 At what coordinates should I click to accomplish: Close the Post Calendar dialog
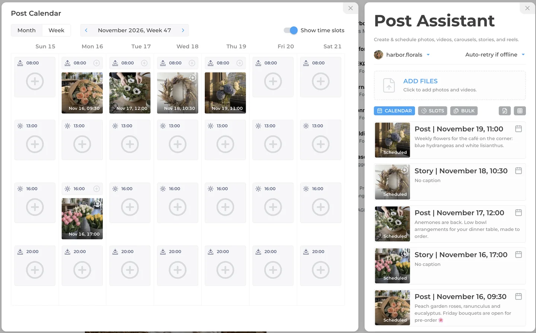point(350,8)
